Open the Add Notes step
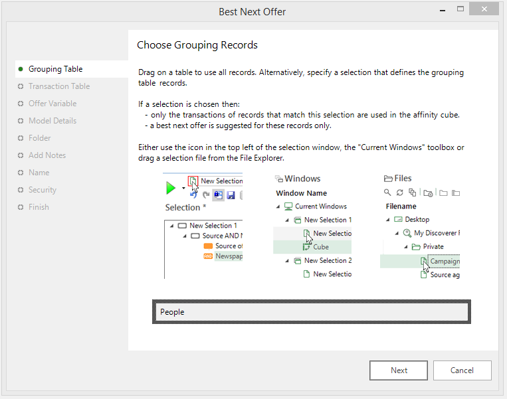The height and width of the screenshot is (399, 507). coord(47,155)
